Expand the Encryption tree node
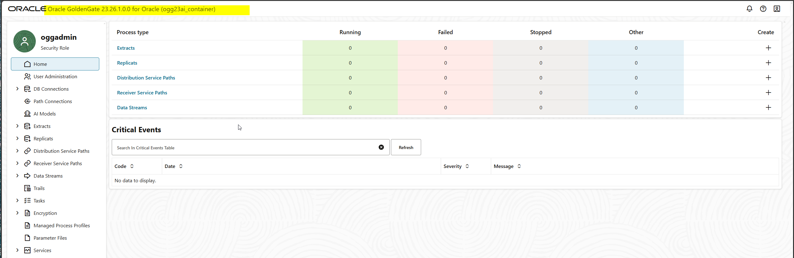Image resolution: width=794 pixels, height=258 pixels. [x=17, y=213]
